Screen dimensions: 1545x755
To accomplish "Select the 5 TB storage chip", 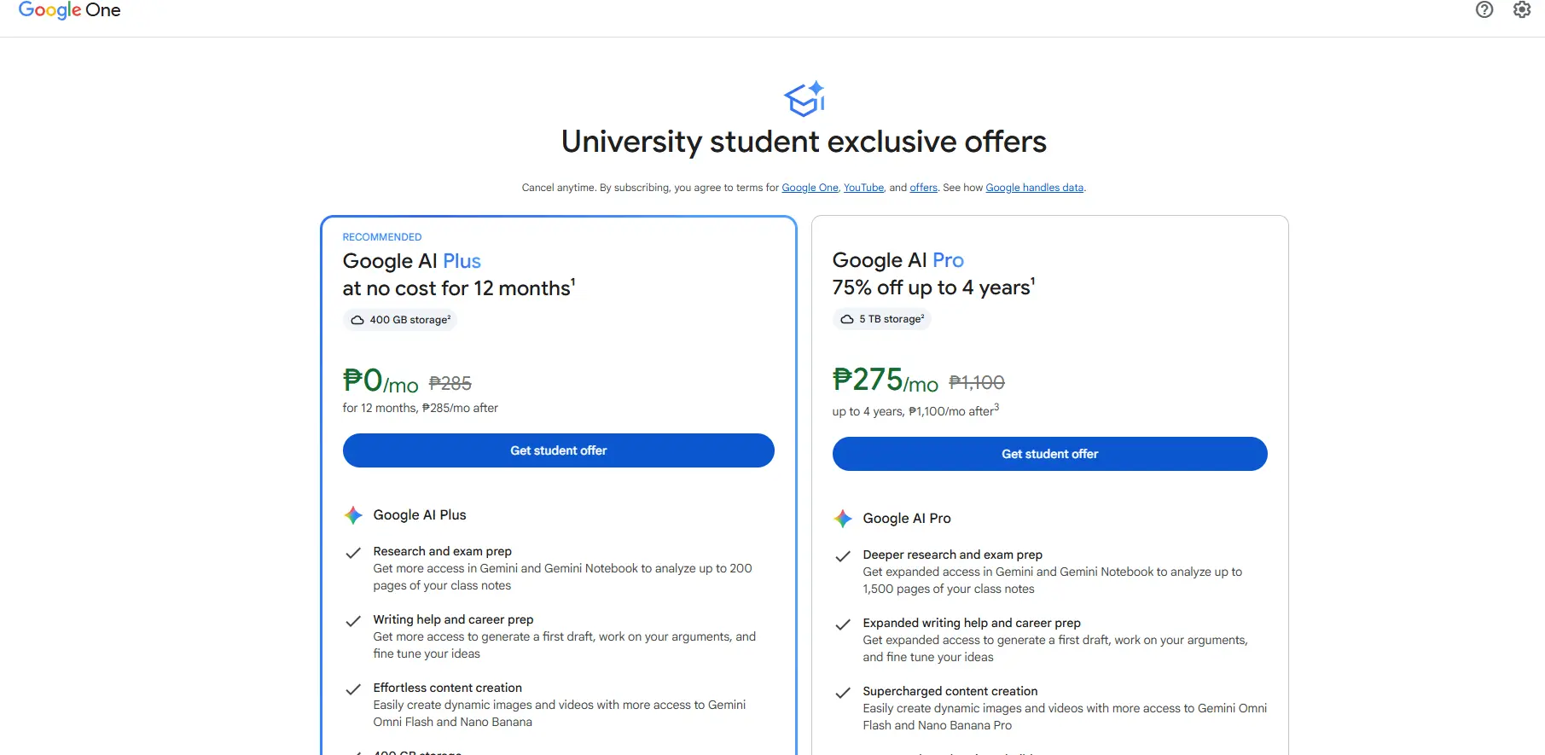I will (x=881, y=319).
